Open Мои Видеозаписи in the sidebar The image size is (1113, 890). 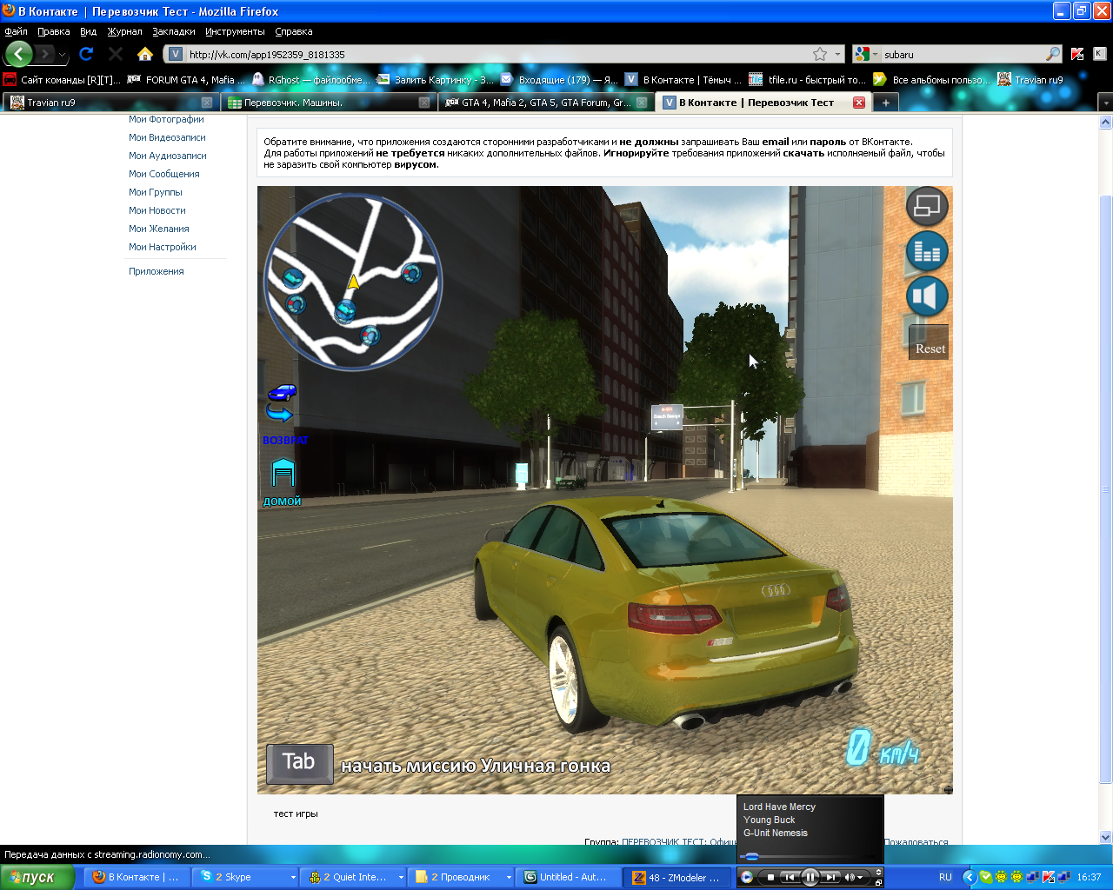(x=167, y=137)
